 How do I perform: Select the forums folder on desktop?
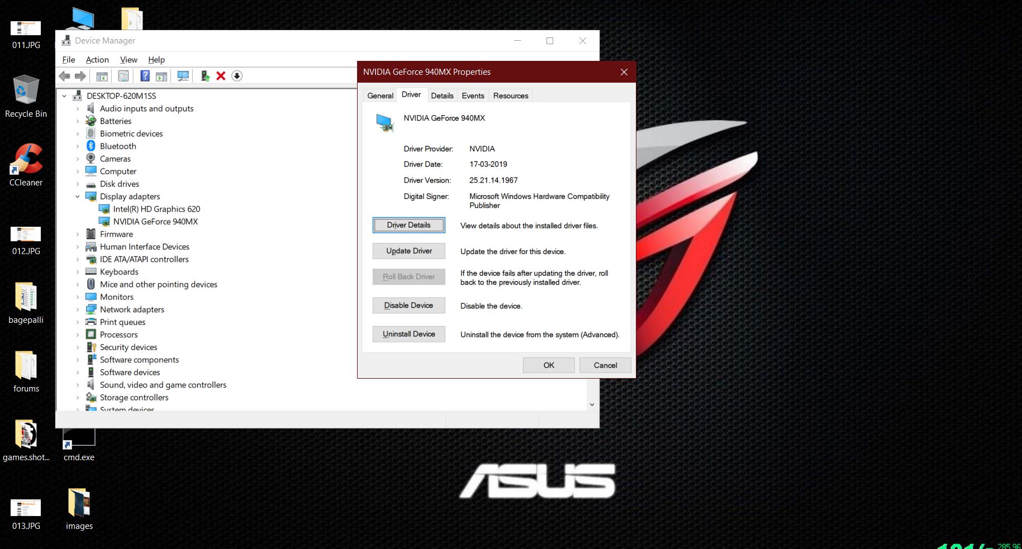(26, 371)
